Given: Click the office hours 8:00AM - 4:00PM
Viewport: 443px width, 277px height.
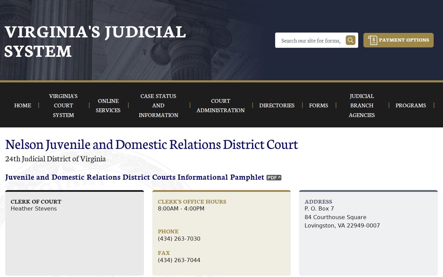Looking at the screenshot, I should point(181,209).
